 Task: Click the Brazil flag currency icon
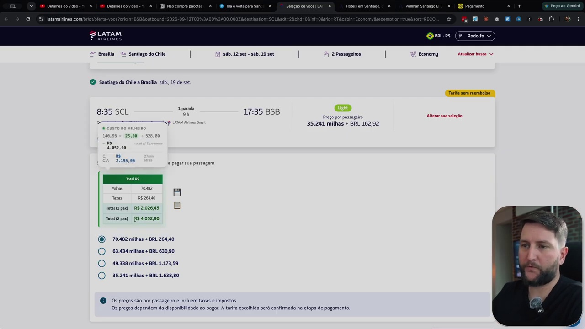[x=430, y=36]
